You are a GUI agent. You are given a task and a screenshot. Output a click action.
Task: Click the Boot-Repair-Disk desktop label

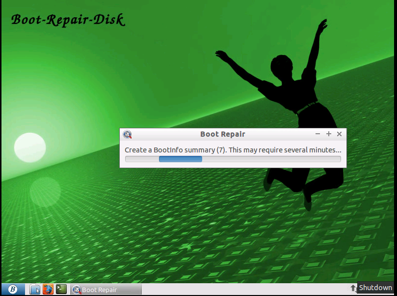tap(67, 20)
